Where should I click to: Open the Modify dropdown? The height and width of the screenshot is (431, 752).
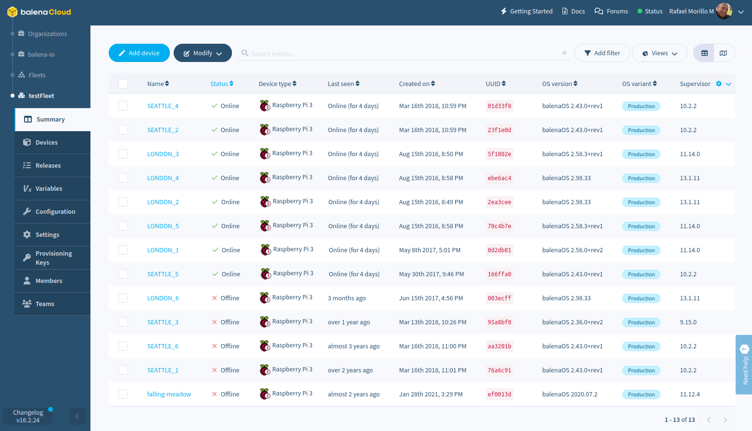pyautogui.click(x=203, y=53)
